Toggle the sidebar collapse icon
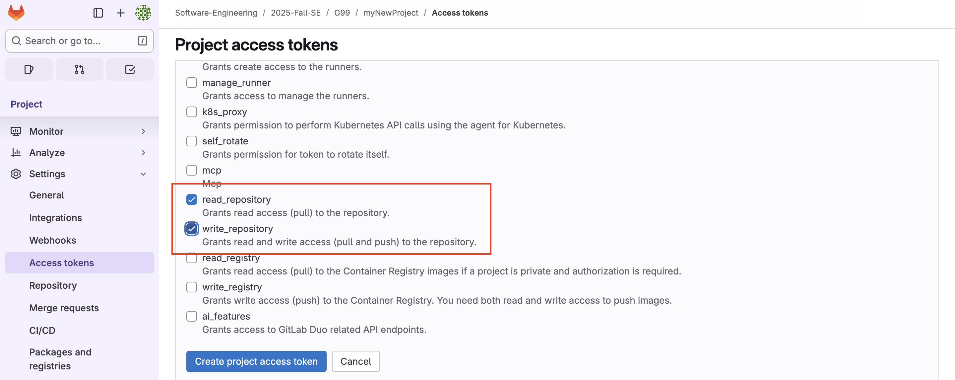This screenshot has height=380, width=955. (x=98, y=13)
